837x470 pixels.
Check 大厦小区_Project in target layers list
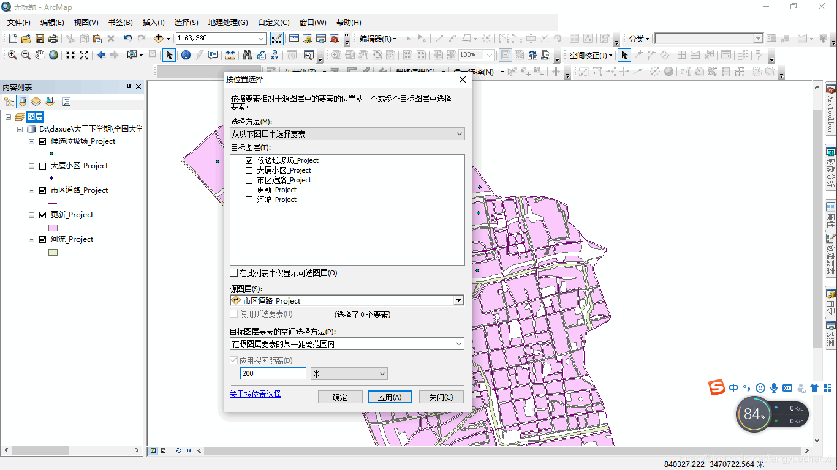click(x=249, y=170)
